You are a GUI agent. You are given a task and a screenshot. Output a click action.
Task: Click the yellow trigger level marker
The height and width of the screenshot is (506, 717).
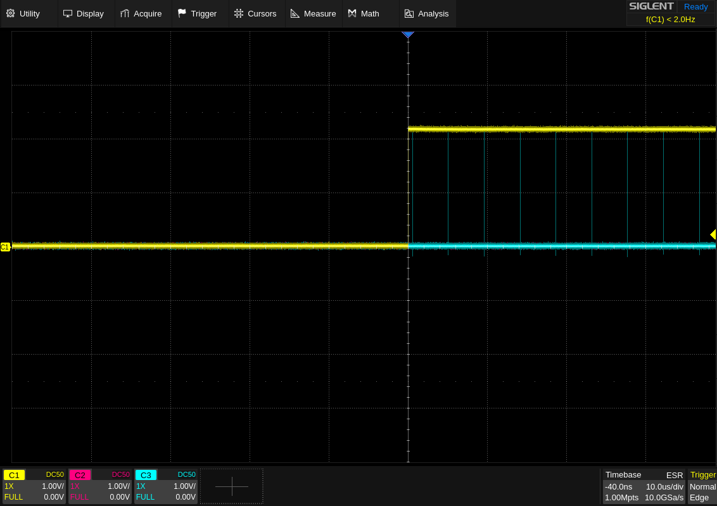tap(713, 234)
